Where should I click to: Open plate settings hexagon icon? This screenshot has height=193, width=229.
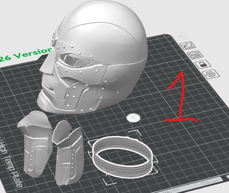click(211, 74)
